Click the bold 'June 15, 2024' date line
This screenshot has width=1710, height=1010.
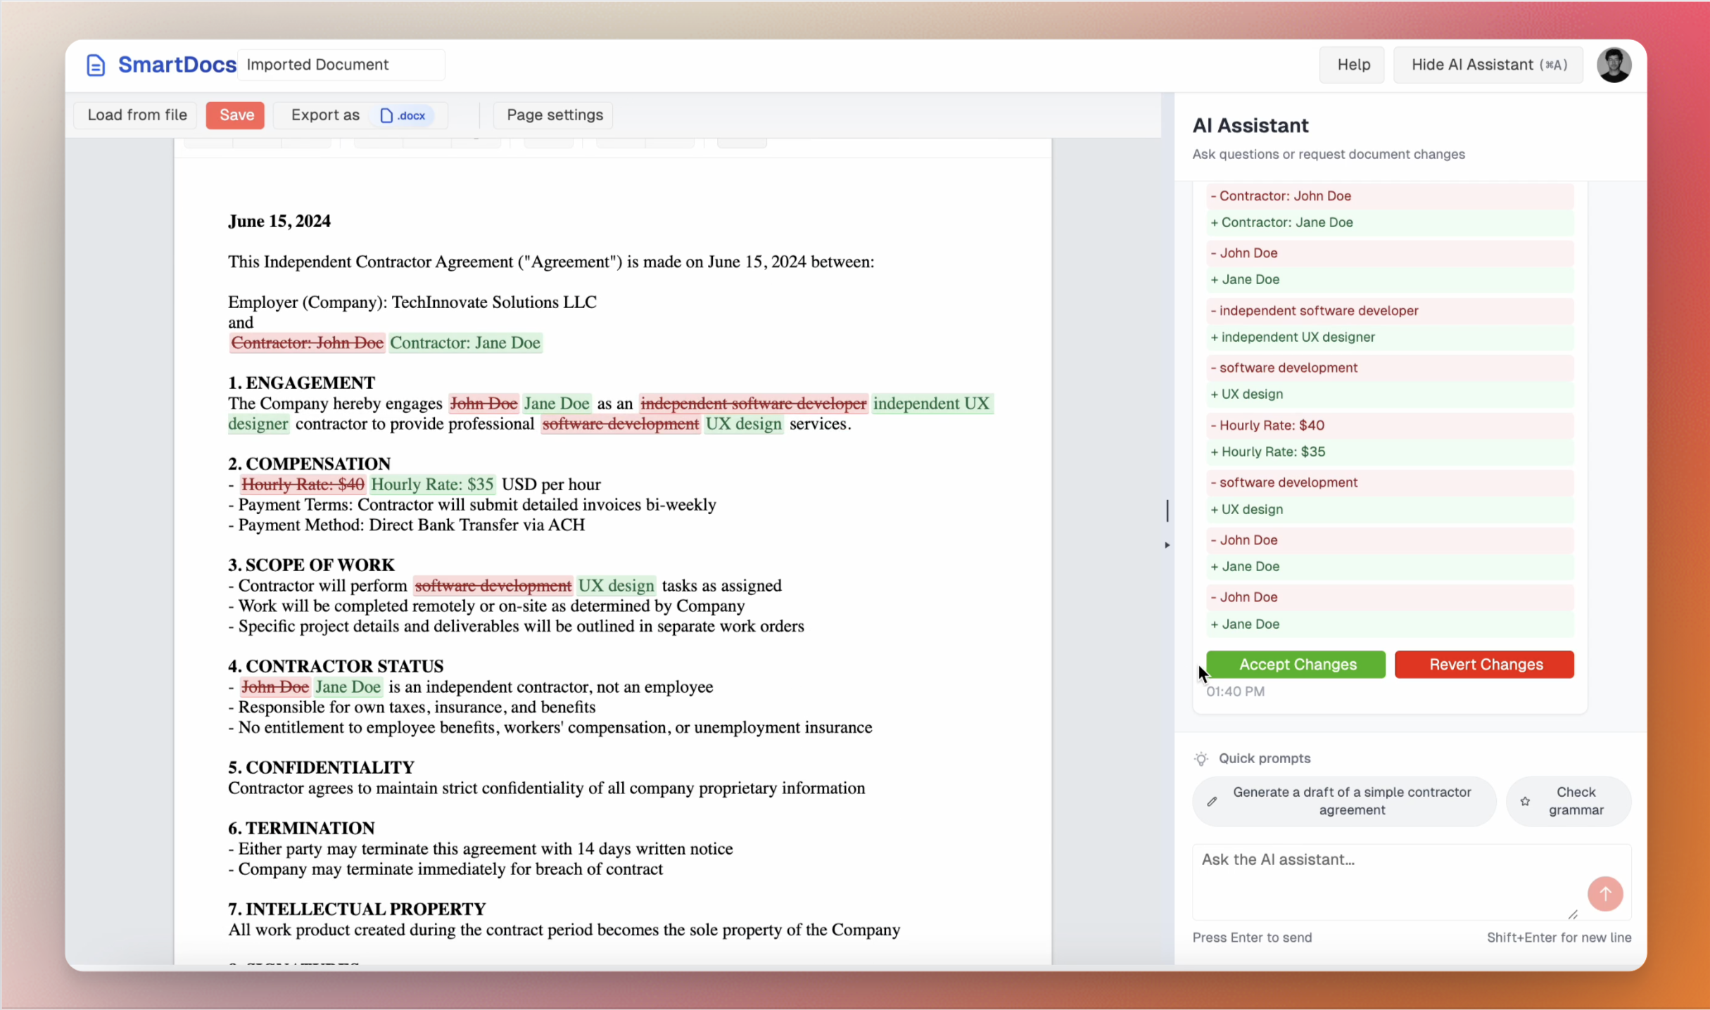point(279,221)
